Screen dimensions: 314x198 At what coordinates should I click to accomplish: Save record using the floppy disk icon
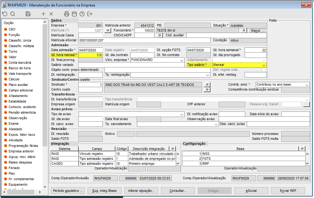(28, 14)
